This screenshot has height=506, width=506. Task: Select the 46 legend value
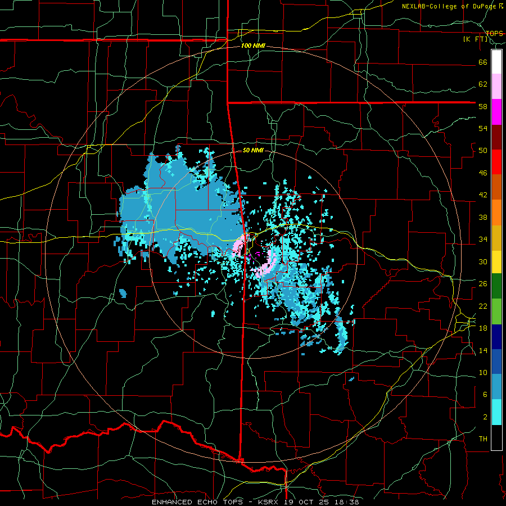point(483,173)
